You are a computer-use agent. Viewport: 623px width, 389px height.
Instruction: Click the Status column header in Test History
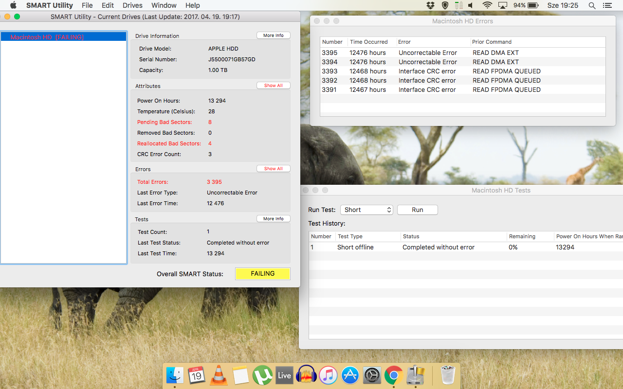click(454, 236)
